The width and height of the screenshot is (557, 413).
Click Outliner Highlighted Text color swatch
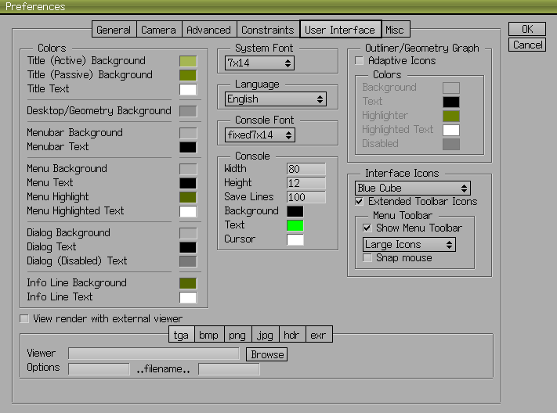pyautogui.click(x=451, y=130)
